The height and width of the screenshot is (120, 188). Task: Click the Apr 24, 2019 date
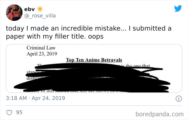[49, 98]
